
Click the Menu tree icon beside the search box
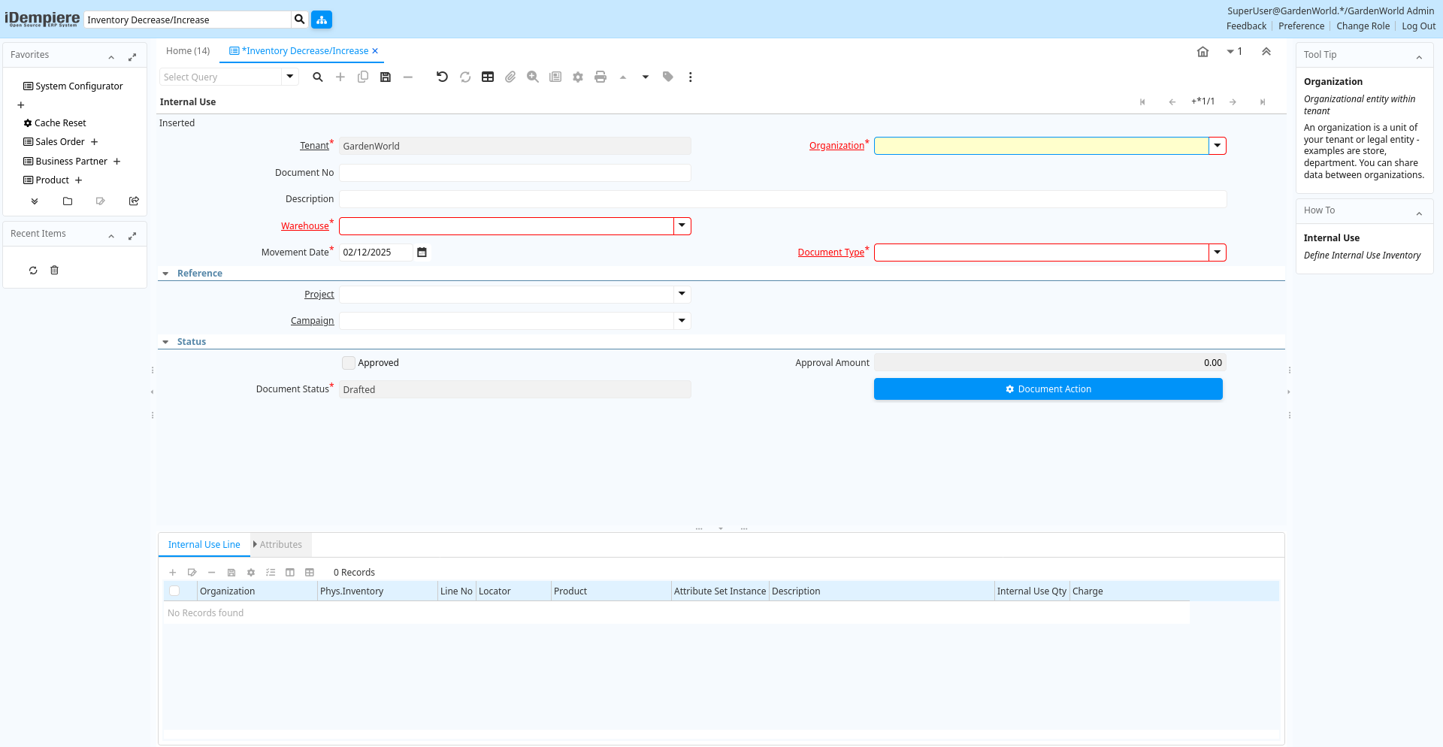coord(322,20)
